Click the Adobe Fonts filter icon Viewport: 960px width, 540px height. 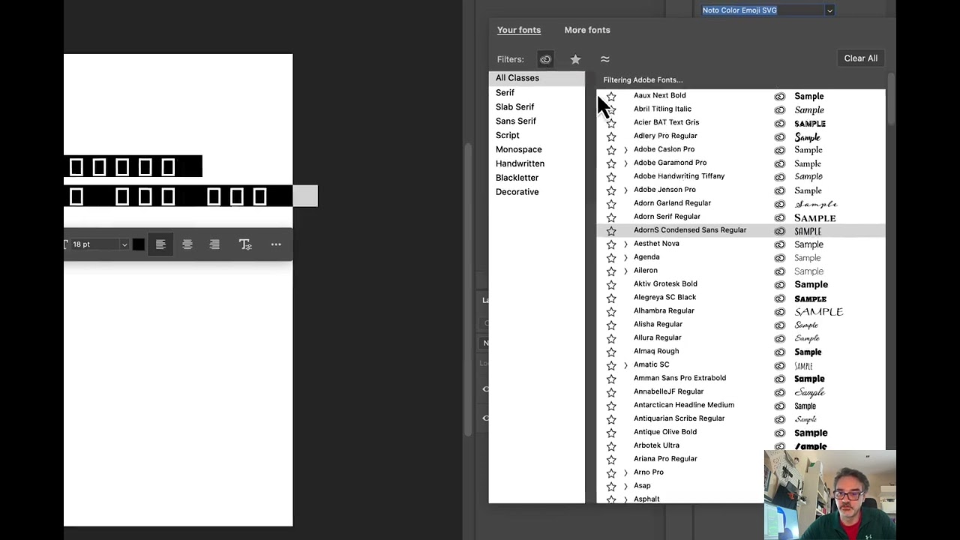click(545, 59)
